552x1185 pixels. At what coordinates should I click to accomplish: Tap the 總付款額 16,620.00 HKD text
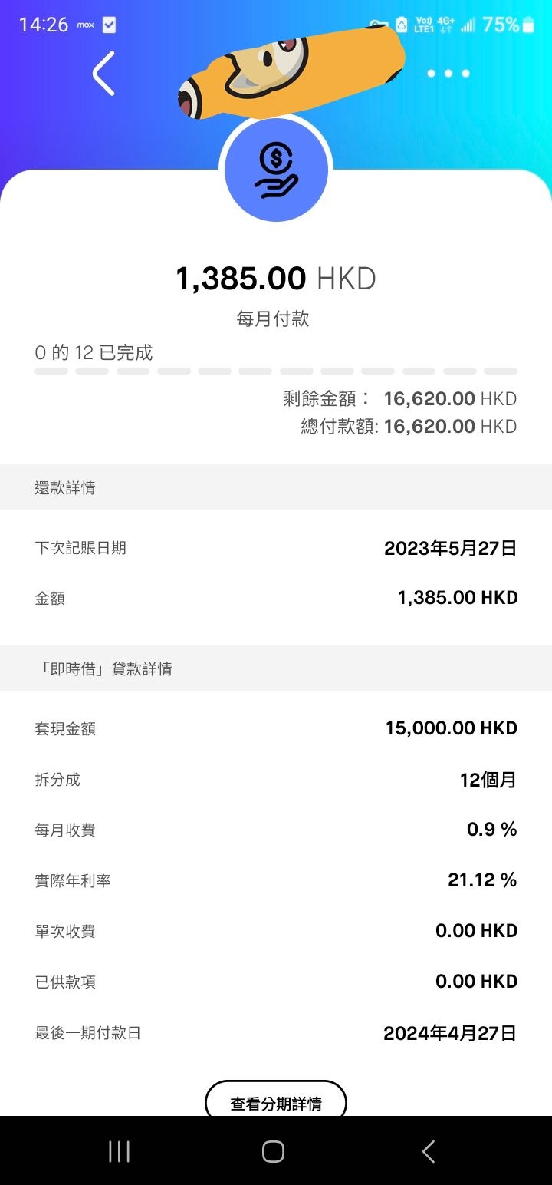409,426
